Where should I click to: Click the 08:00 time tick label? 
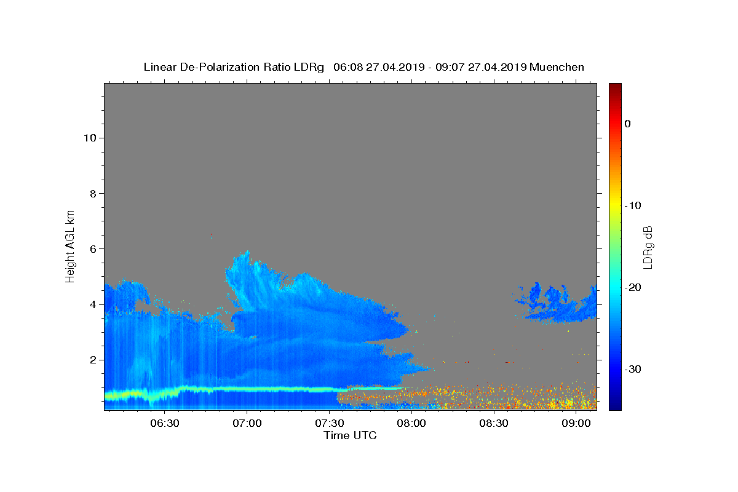[411, 423]
